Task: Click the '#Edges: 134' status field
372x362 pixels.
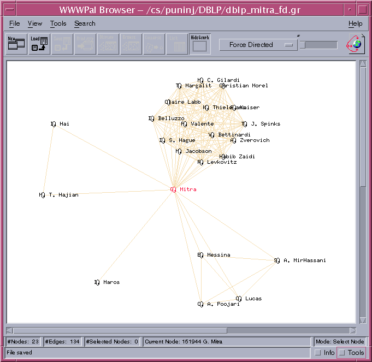Action: click(x=62, y=342)
